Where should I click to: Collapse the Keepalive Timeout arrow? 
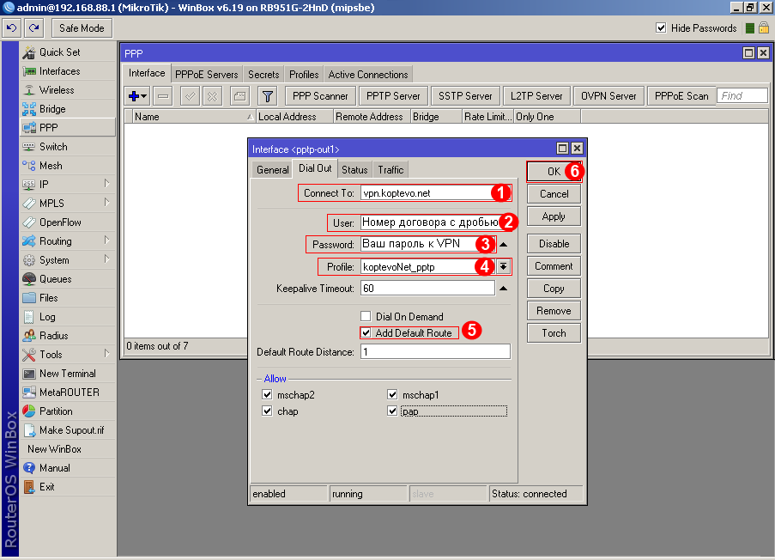click(503, 289)
